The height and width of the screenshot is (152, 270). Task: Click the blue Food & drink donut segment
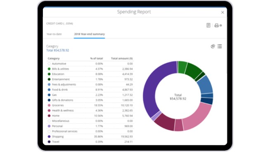pos(206,85)
